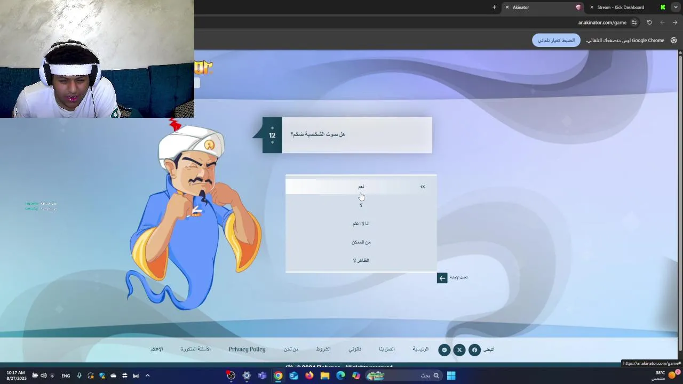This screenshot has width=683, height=384.
Task: Open the الأسئلة المتكررة footer link
Action: coord(196,349)
